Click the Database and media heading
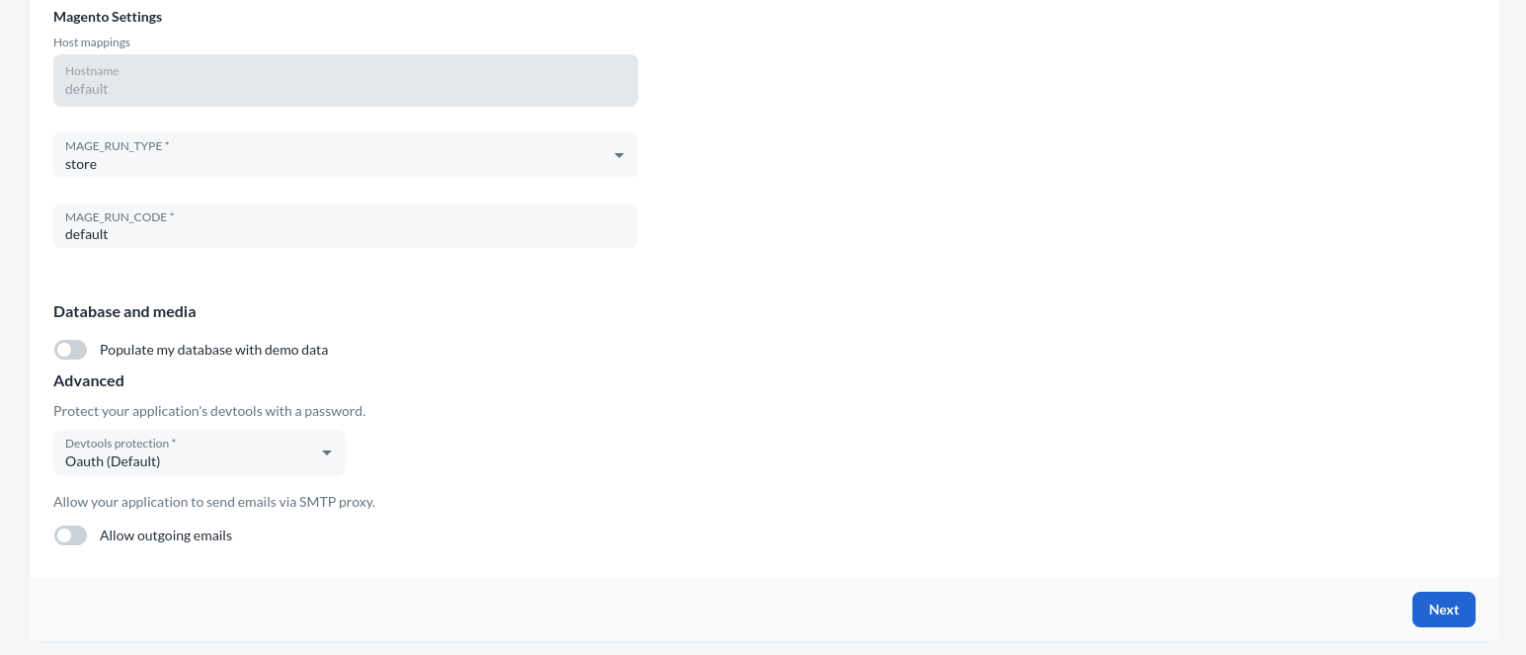This screenshot has height=655, width=1526. pos(124,311)
